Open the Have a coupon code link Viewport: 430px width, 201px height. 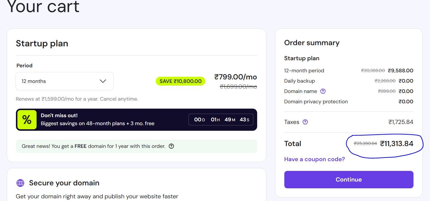click(x=314, y=159)
